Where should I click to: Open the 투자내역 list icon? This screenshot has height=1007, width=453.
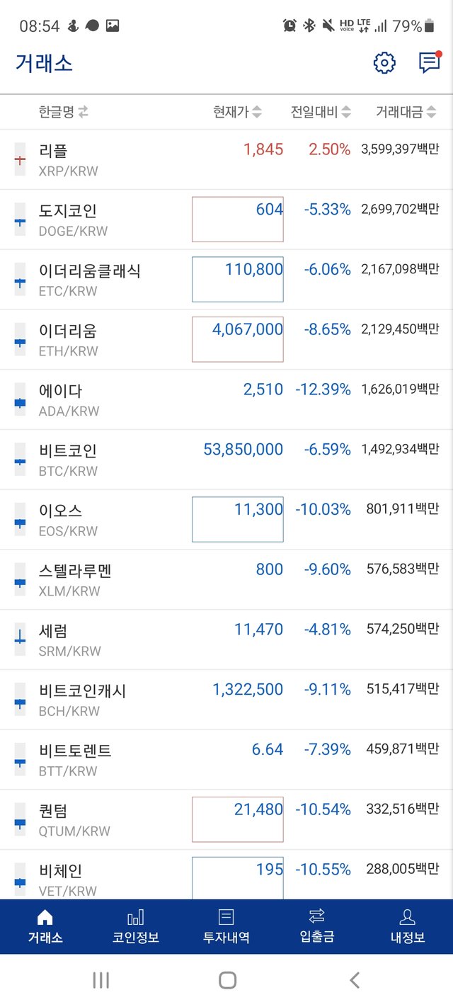pos(226,917)
